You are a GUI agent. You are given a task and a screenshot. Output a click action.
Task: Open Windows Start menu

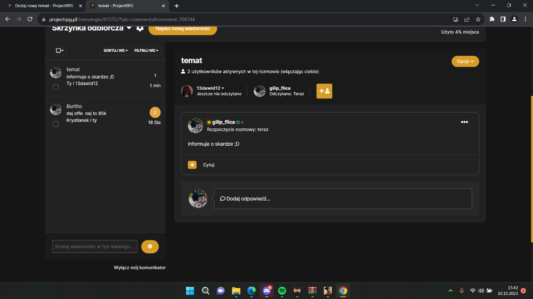coord(190,291)
